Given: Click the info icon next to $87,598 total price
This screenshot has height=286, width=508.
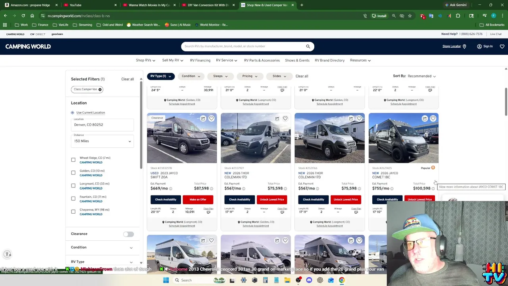Looking at the screenshot, I should point(211,189).
